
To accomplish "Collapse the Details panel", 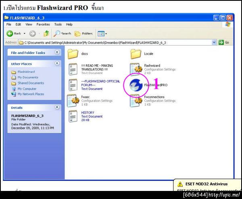I will [x=57, y=107].
